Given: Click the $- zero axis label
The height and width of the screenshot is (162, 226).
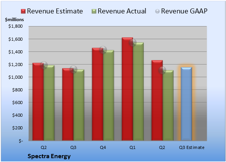Looking at the screenshot, I should point(21,141).
